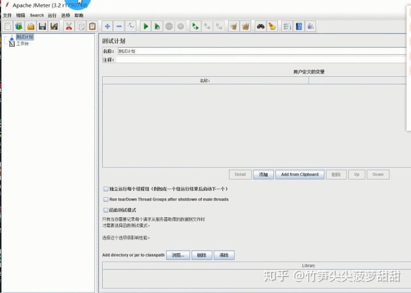Click the Clear results broom icon
Image resolution: width=411 pixels, height=293 pixels.
(x=234, y=26)
